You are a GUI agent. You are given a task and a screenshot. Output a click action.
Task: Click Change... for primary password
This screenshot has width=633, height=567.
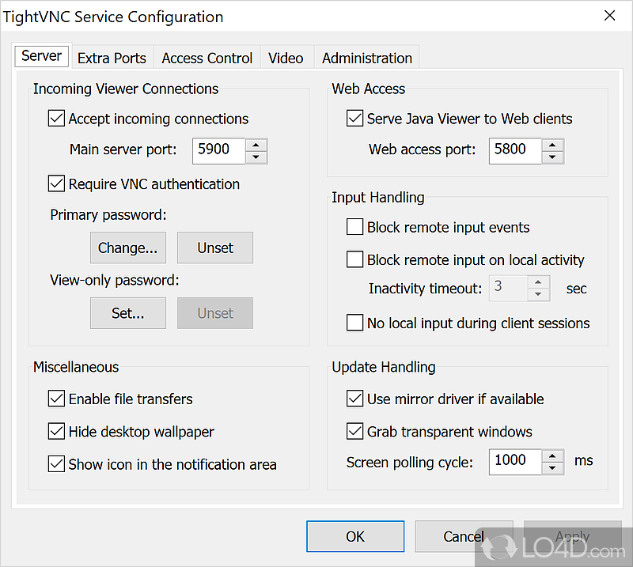[127, 248]
